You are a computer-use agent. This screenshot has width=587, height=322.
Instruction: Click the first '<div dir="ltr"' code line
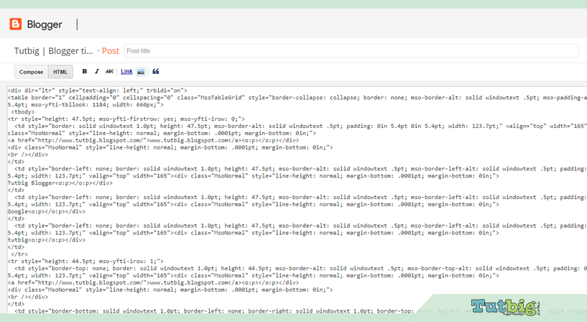(97, 91)
